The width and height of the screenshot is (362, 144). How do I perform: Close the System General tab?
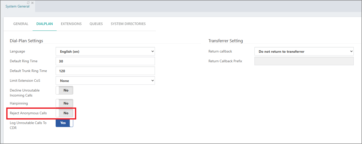tap(32, 3)
